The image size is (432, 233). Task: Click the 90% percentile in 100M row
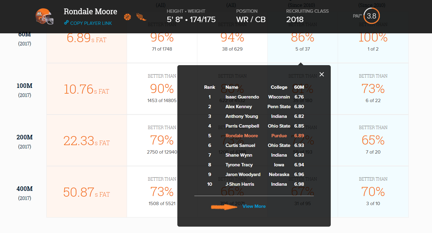pos(162,89)
